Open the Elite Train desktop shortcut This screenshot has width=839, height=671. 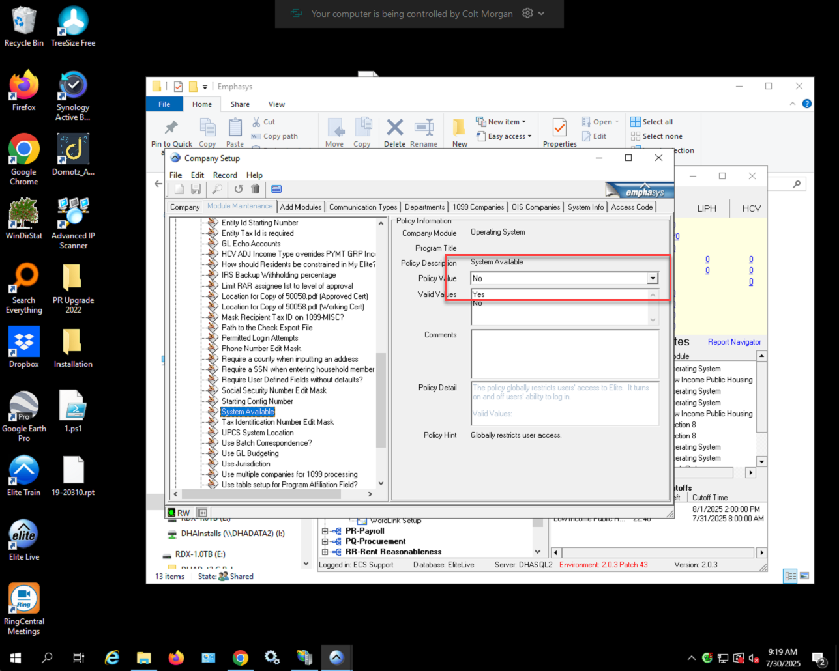tap(24, 476)
